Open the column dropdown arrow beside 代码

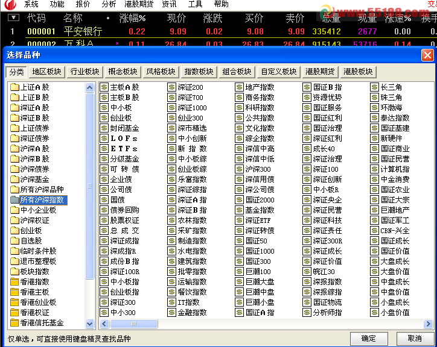(13, 18)
